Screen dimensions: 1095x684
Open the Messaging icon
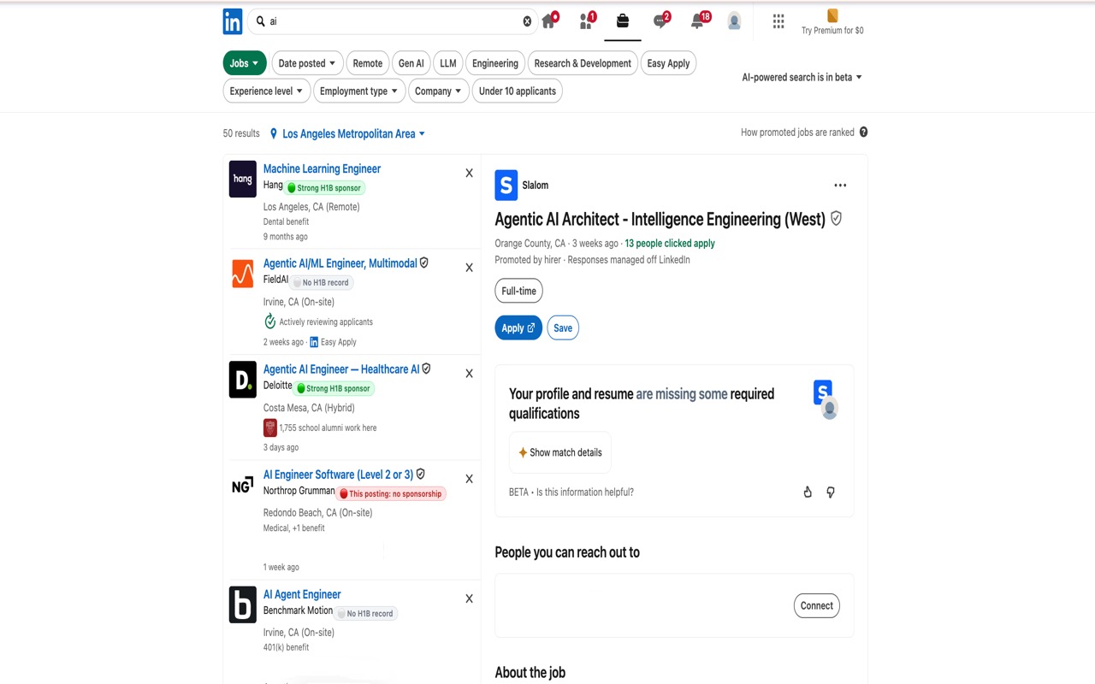pos(660,21)
